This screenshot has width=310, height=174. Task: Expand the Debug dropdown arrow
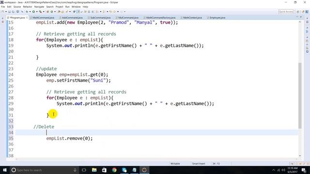[30, 12]
